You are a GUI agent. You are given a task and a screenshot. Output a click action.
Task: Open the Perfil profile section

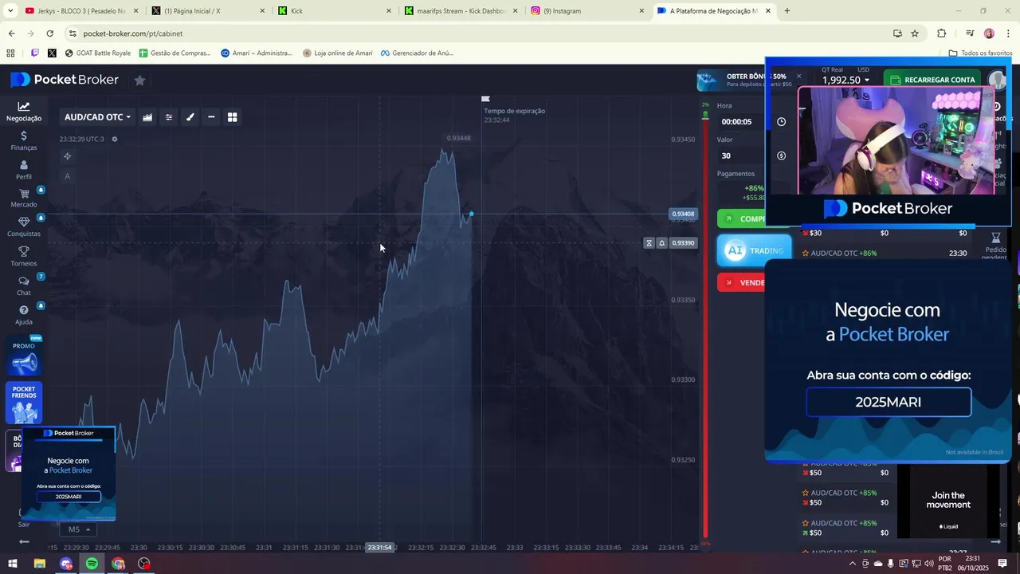pyautogui.click(x=24, y=170)
